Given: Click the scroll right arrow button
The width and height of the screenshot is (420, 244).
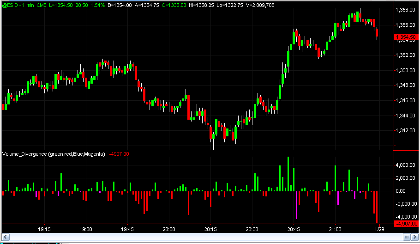Looking at the screenshot, I should click(x=415, y=237).
